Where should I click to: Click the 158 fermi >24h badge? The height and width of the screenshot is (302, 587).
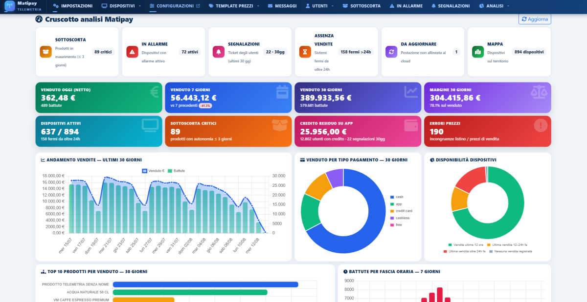click(x=356, y=52)
